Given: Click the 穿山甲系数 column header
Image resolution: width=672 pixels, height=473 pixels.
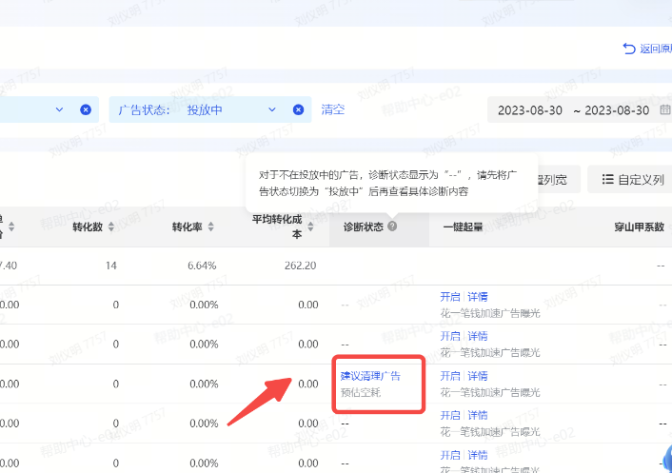Looking at the screenshot, I should [639, 227].
